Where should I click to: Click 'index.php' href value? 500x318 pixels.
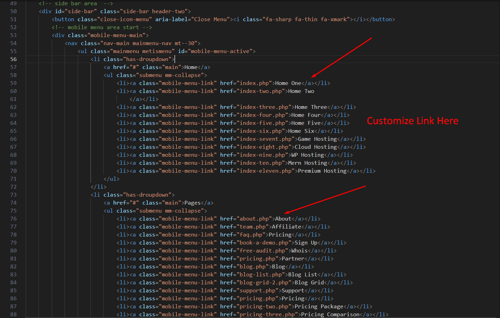pos(255,83)
